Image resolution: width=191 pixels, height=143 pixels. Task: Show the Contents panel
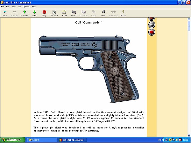coord(83,13)
